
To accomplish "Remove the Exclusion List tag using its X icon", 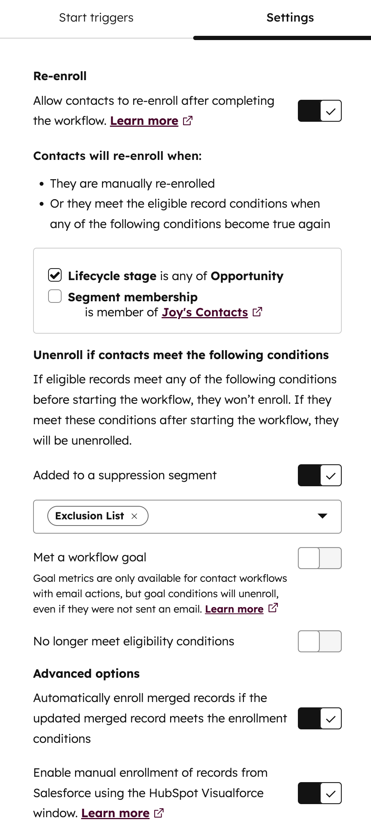I will [135, 516].
